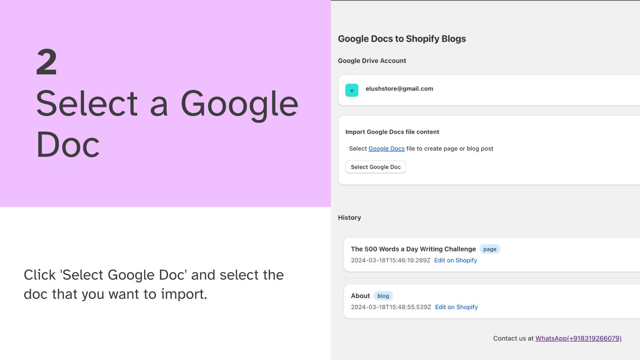Click the blog badge beside About
The width and height of the screenshot is (640, 360).
click(383, 296)
